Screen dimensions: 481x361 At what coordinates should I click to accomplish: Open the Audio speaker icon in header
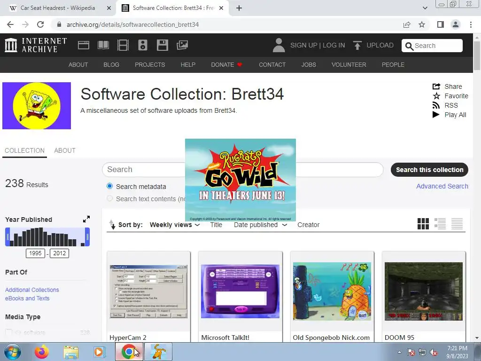click(x=143, y=45)
